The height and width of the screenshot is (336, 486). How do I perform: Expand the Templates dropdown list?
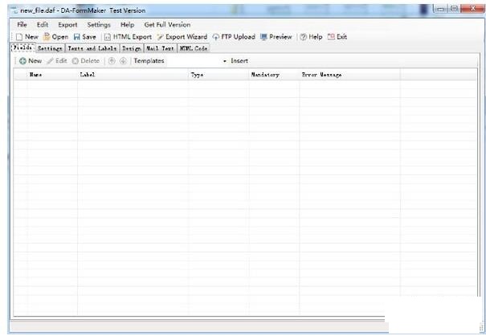(225, 61)
